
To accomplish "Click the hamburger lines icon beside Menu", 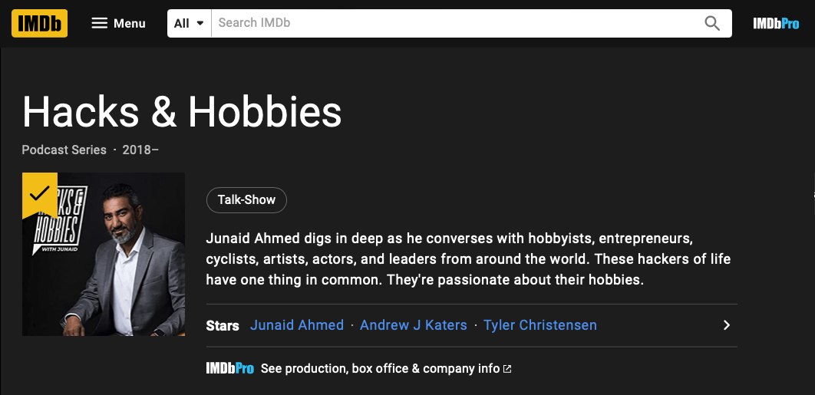I will (99, 23).
